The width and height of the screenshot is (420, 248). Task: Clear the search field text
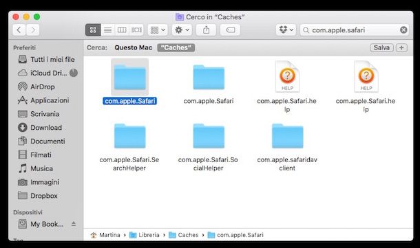pos(403,30)
